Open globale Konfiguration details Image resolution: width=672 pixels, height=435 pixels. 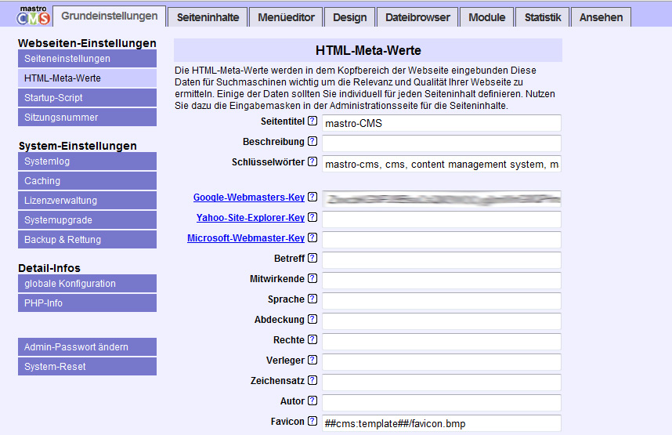coord(87,284)
